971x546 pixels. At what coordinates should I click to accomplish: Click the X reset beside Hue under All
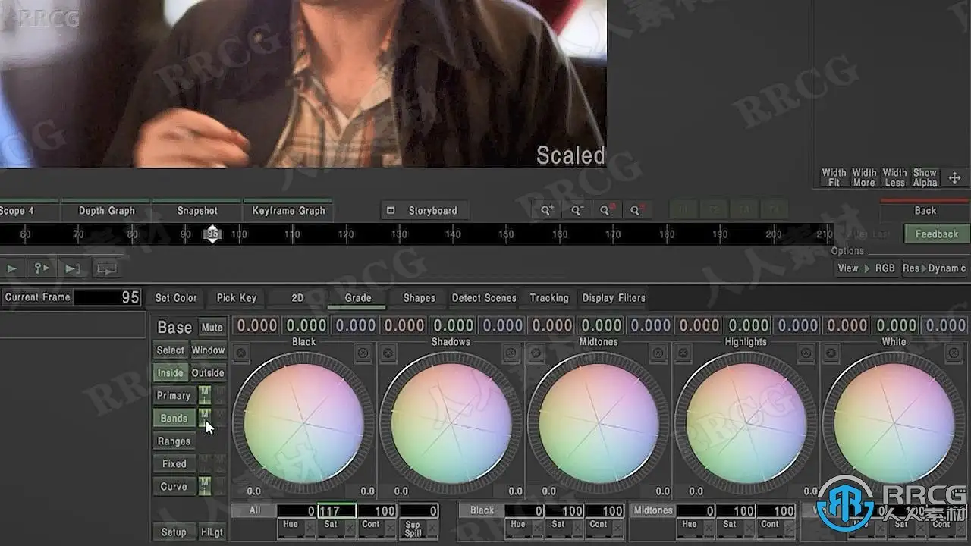coord(310,526)
